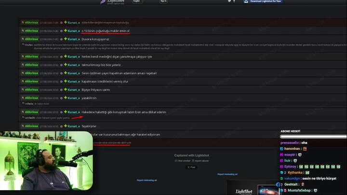This screenshot has width=347, height=195.
Task: Click green plus on 'Bişeye ihtiyacın varmı' row
Action: (x=66, y=90)
